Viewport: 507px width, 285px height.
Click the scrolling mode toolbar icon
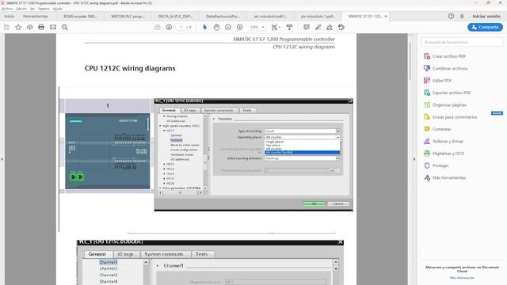289,27
